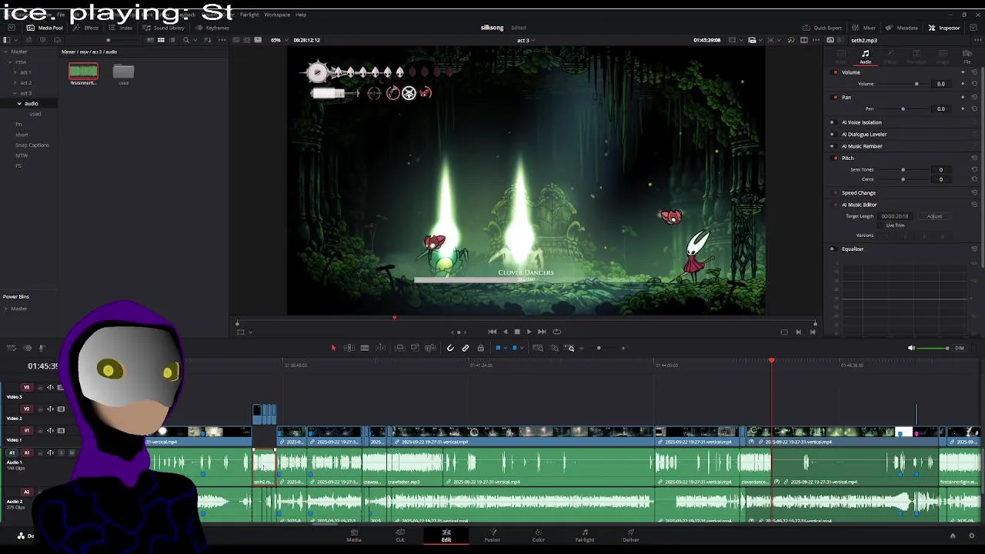Image resolution: width=985 pixels, height=554 pixels.
Task: Click the Adjust button in AI Music Editor
Action: [x=934, y=216]
